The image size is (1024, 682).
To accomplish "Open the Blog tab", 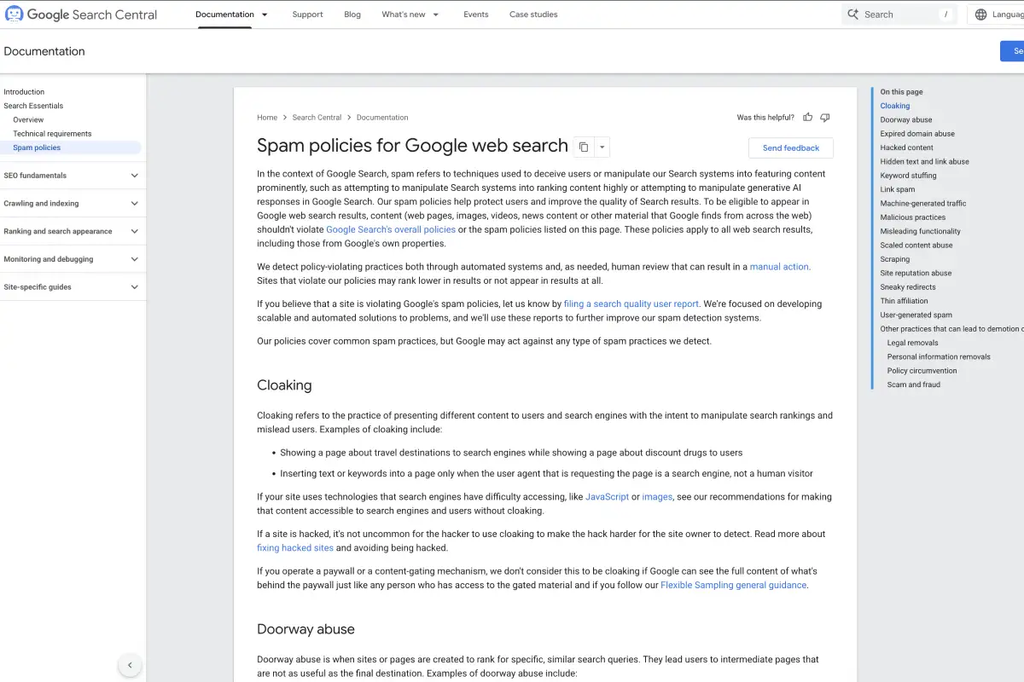I will coord(352,14).
